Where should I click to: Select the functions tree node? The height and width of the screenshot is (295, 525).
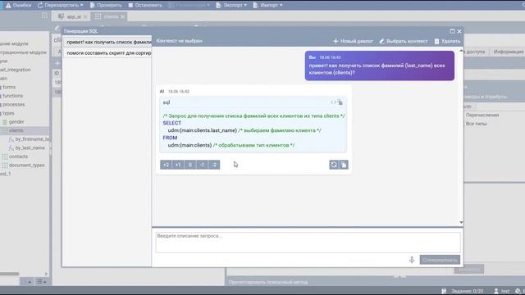[x=13, y=96]
